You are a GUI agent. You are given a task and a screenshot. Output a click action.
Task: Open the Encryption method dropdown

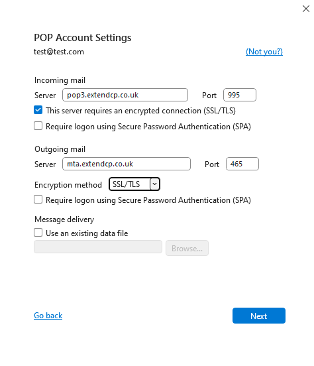[x=134, y=184]
